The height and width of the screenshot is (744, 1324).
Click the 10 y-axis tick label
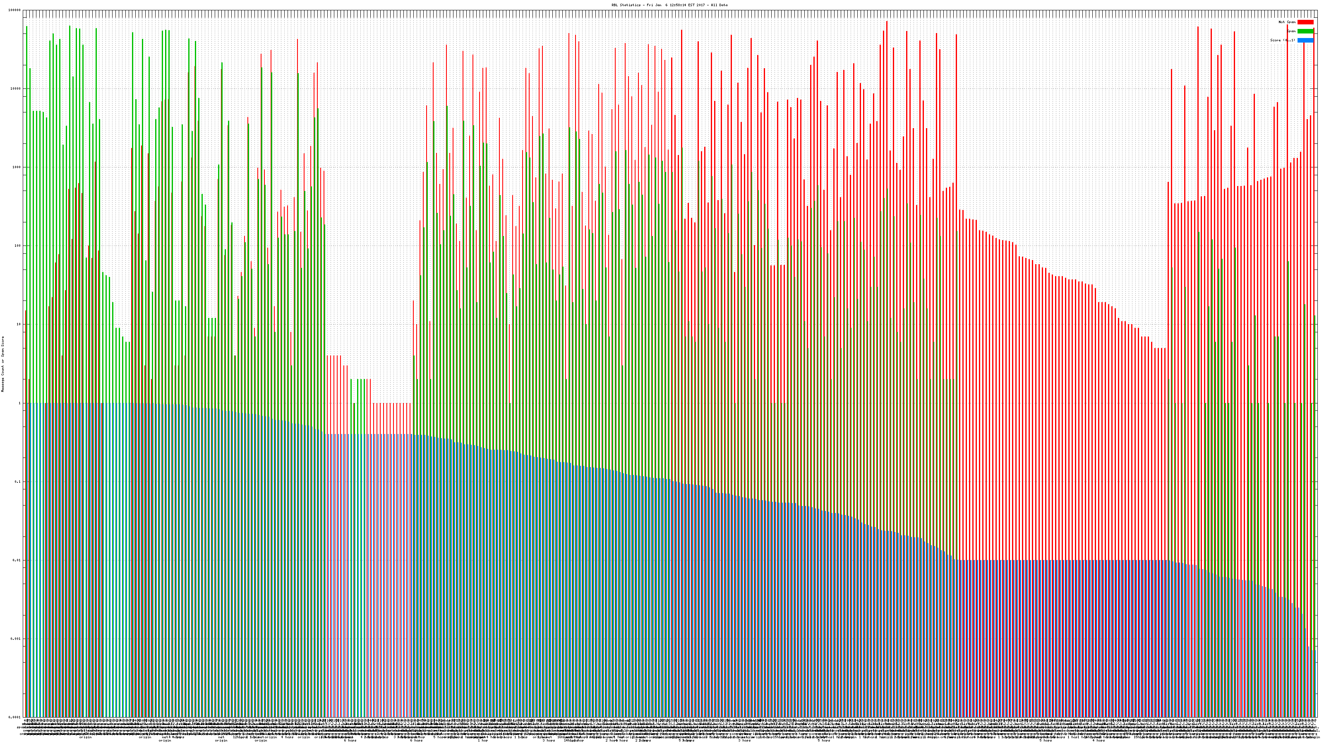(19, 324)
